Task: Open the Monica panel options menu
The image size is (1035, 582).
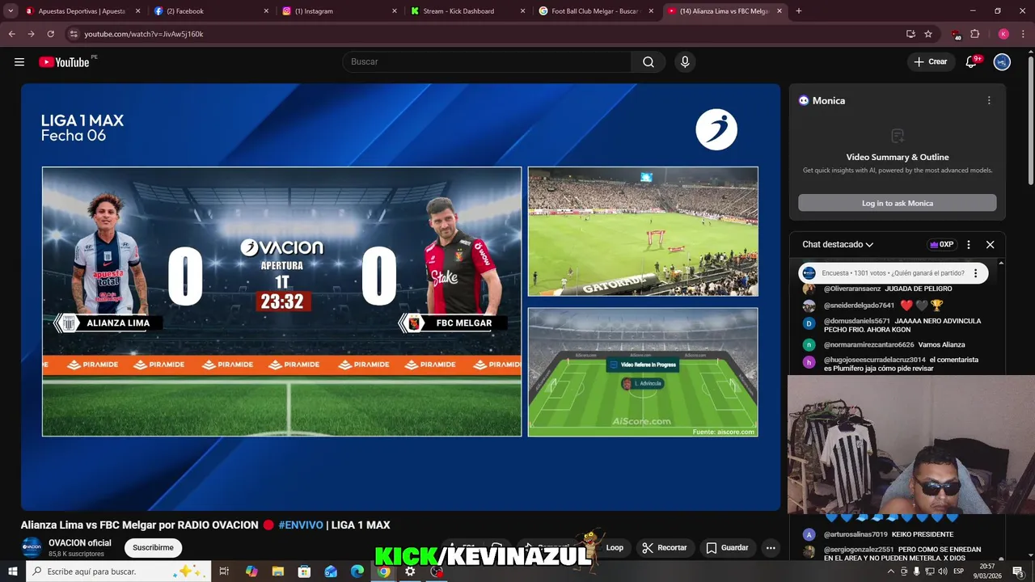Action: [x=988, y=100]
